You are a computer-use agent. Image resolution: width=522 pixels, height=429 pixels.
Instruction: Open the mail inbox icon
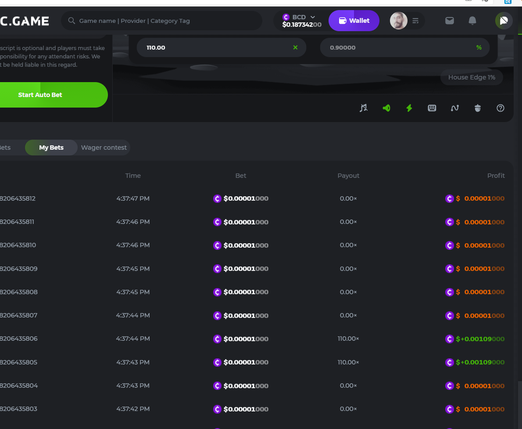[x=450, y=21]
